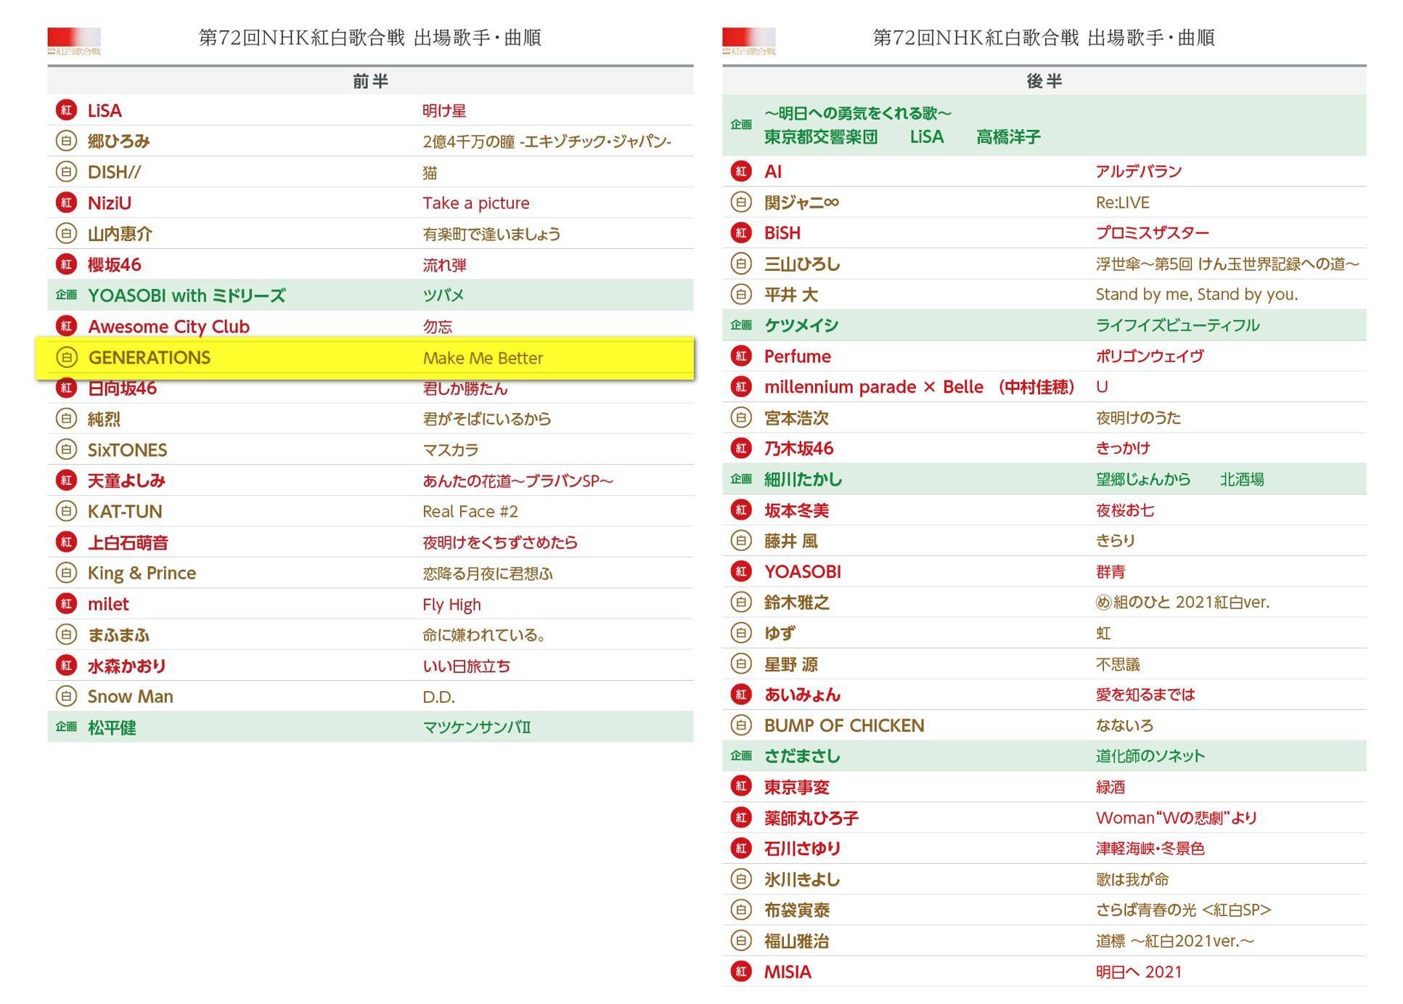1403x1004 pixels.
Task: Select the artist name さだまさし
Action: tap(802, 756)
